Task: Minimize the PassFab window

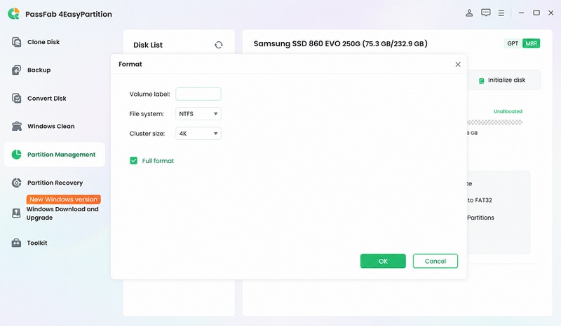Action: 521,13
